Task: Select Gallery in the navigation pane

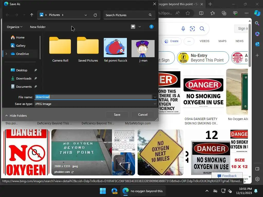Action: 21,46
